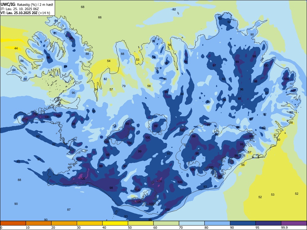Click the yellow-green 50–60 legend swatch
This screenshot has height=230, width=307.
(x=141, y=223)
